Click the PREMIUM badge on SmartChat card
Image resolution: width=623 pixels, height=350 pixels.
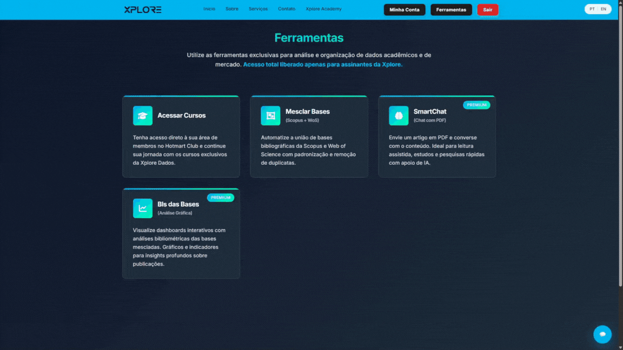(x=476, y=105)
